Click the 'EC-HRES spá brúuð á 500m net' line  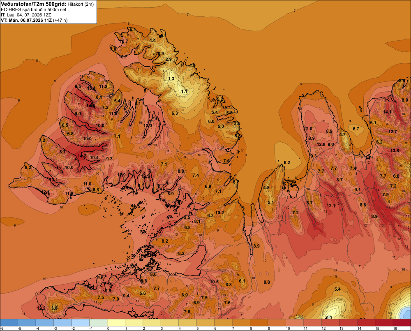(x=34, y=9)
